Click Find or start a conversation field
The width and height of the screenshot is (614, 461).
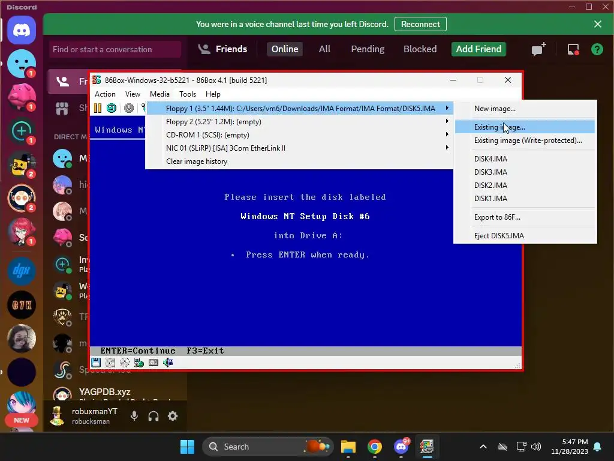[115, 49]
